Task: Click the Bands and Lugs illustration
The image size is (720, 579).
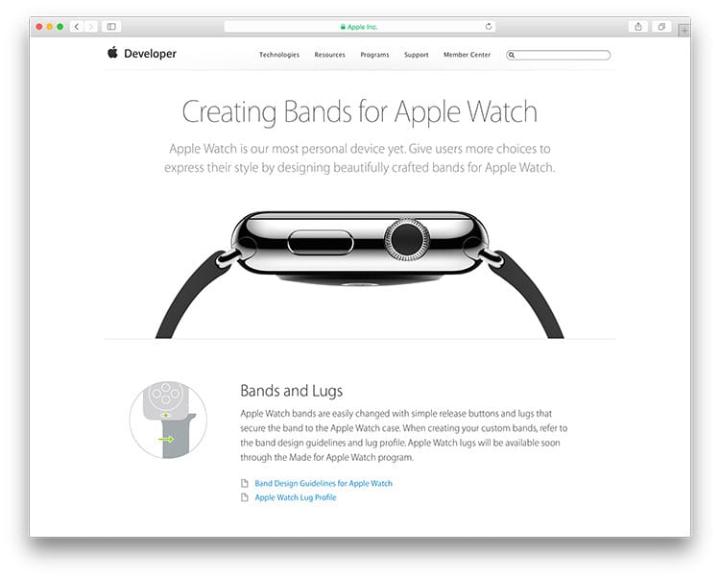Action: click(x=168, y=420)
